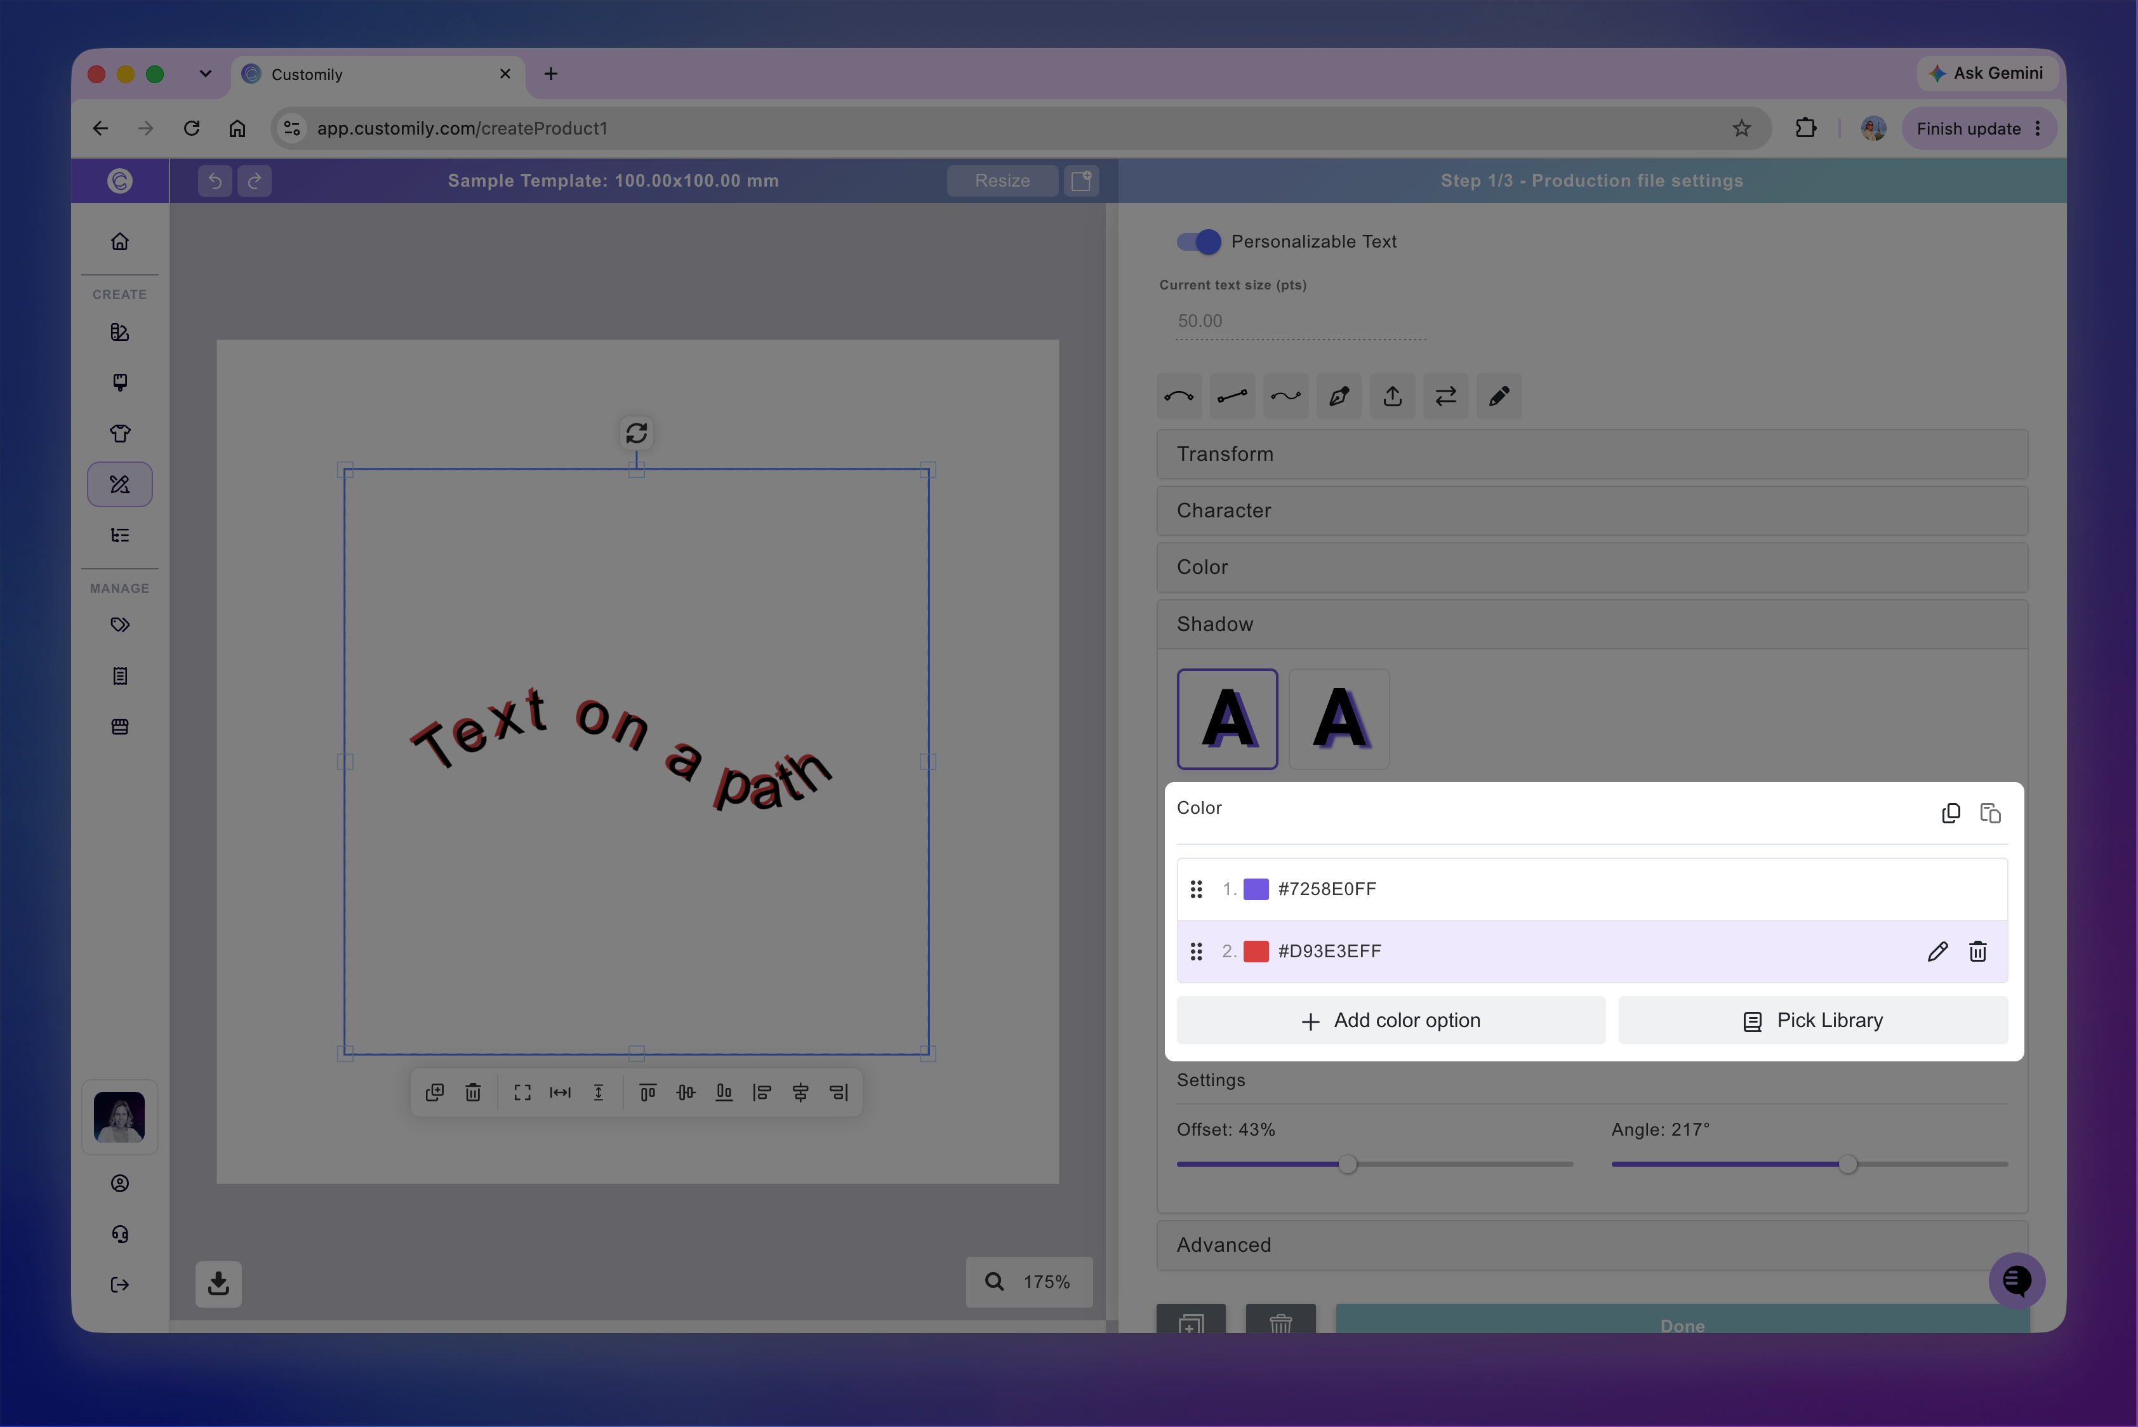Align element to horizontal center
This screenshot has height=1427, width=2138.
(x=801, y=1092)
